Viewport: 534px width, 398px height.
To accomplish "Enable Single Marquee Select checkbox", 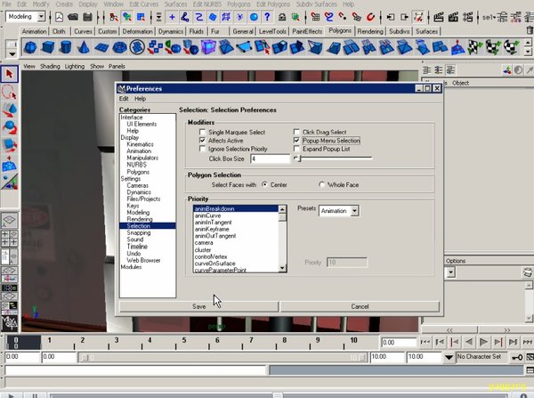I will click(203, 132).
